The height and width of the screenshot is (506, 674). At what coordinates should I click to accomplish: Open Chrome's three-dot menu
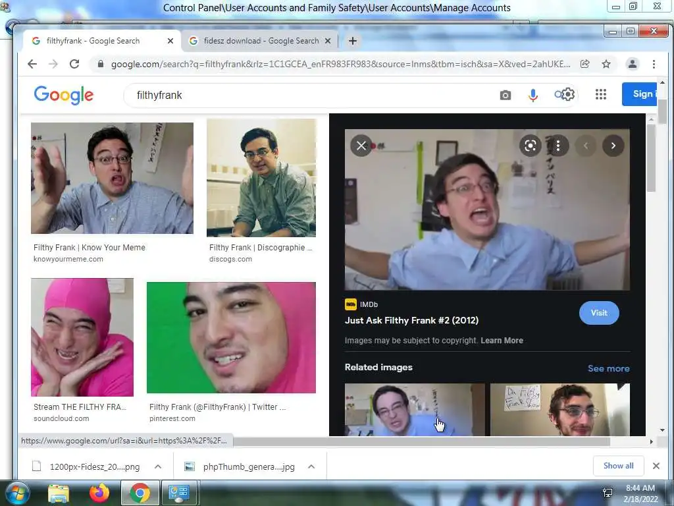tap(654, 64)
